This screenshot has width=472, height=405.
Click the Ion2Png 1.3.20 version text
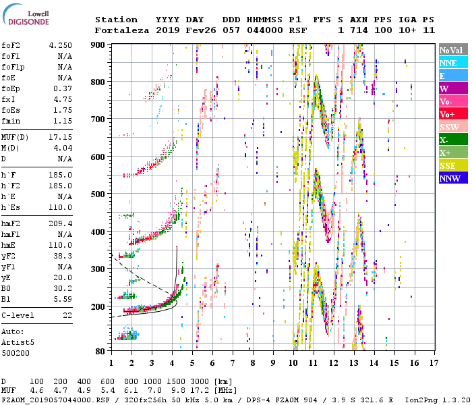pyautogui.click(x=438, y=400)
